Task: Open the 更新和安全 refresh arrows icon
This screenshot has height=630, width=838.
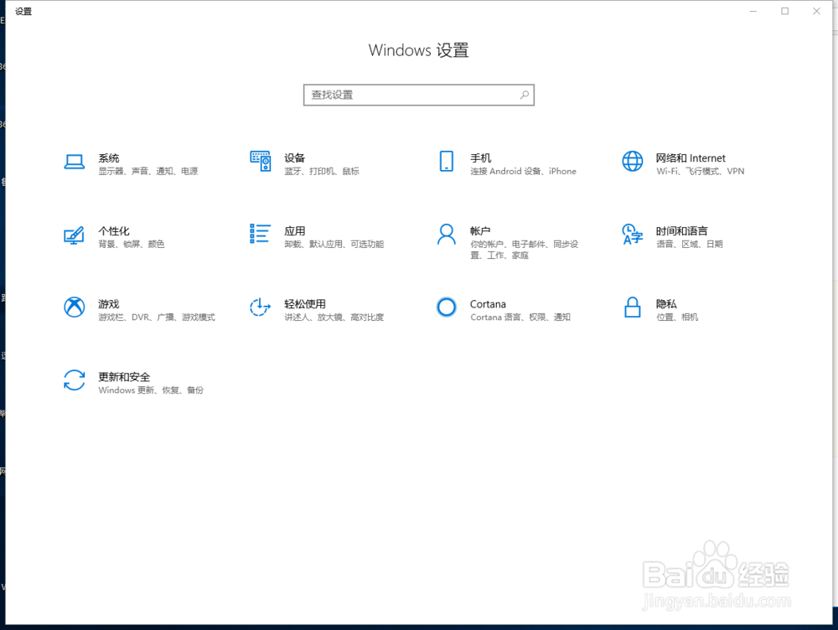Action: (x=75, y=380)
